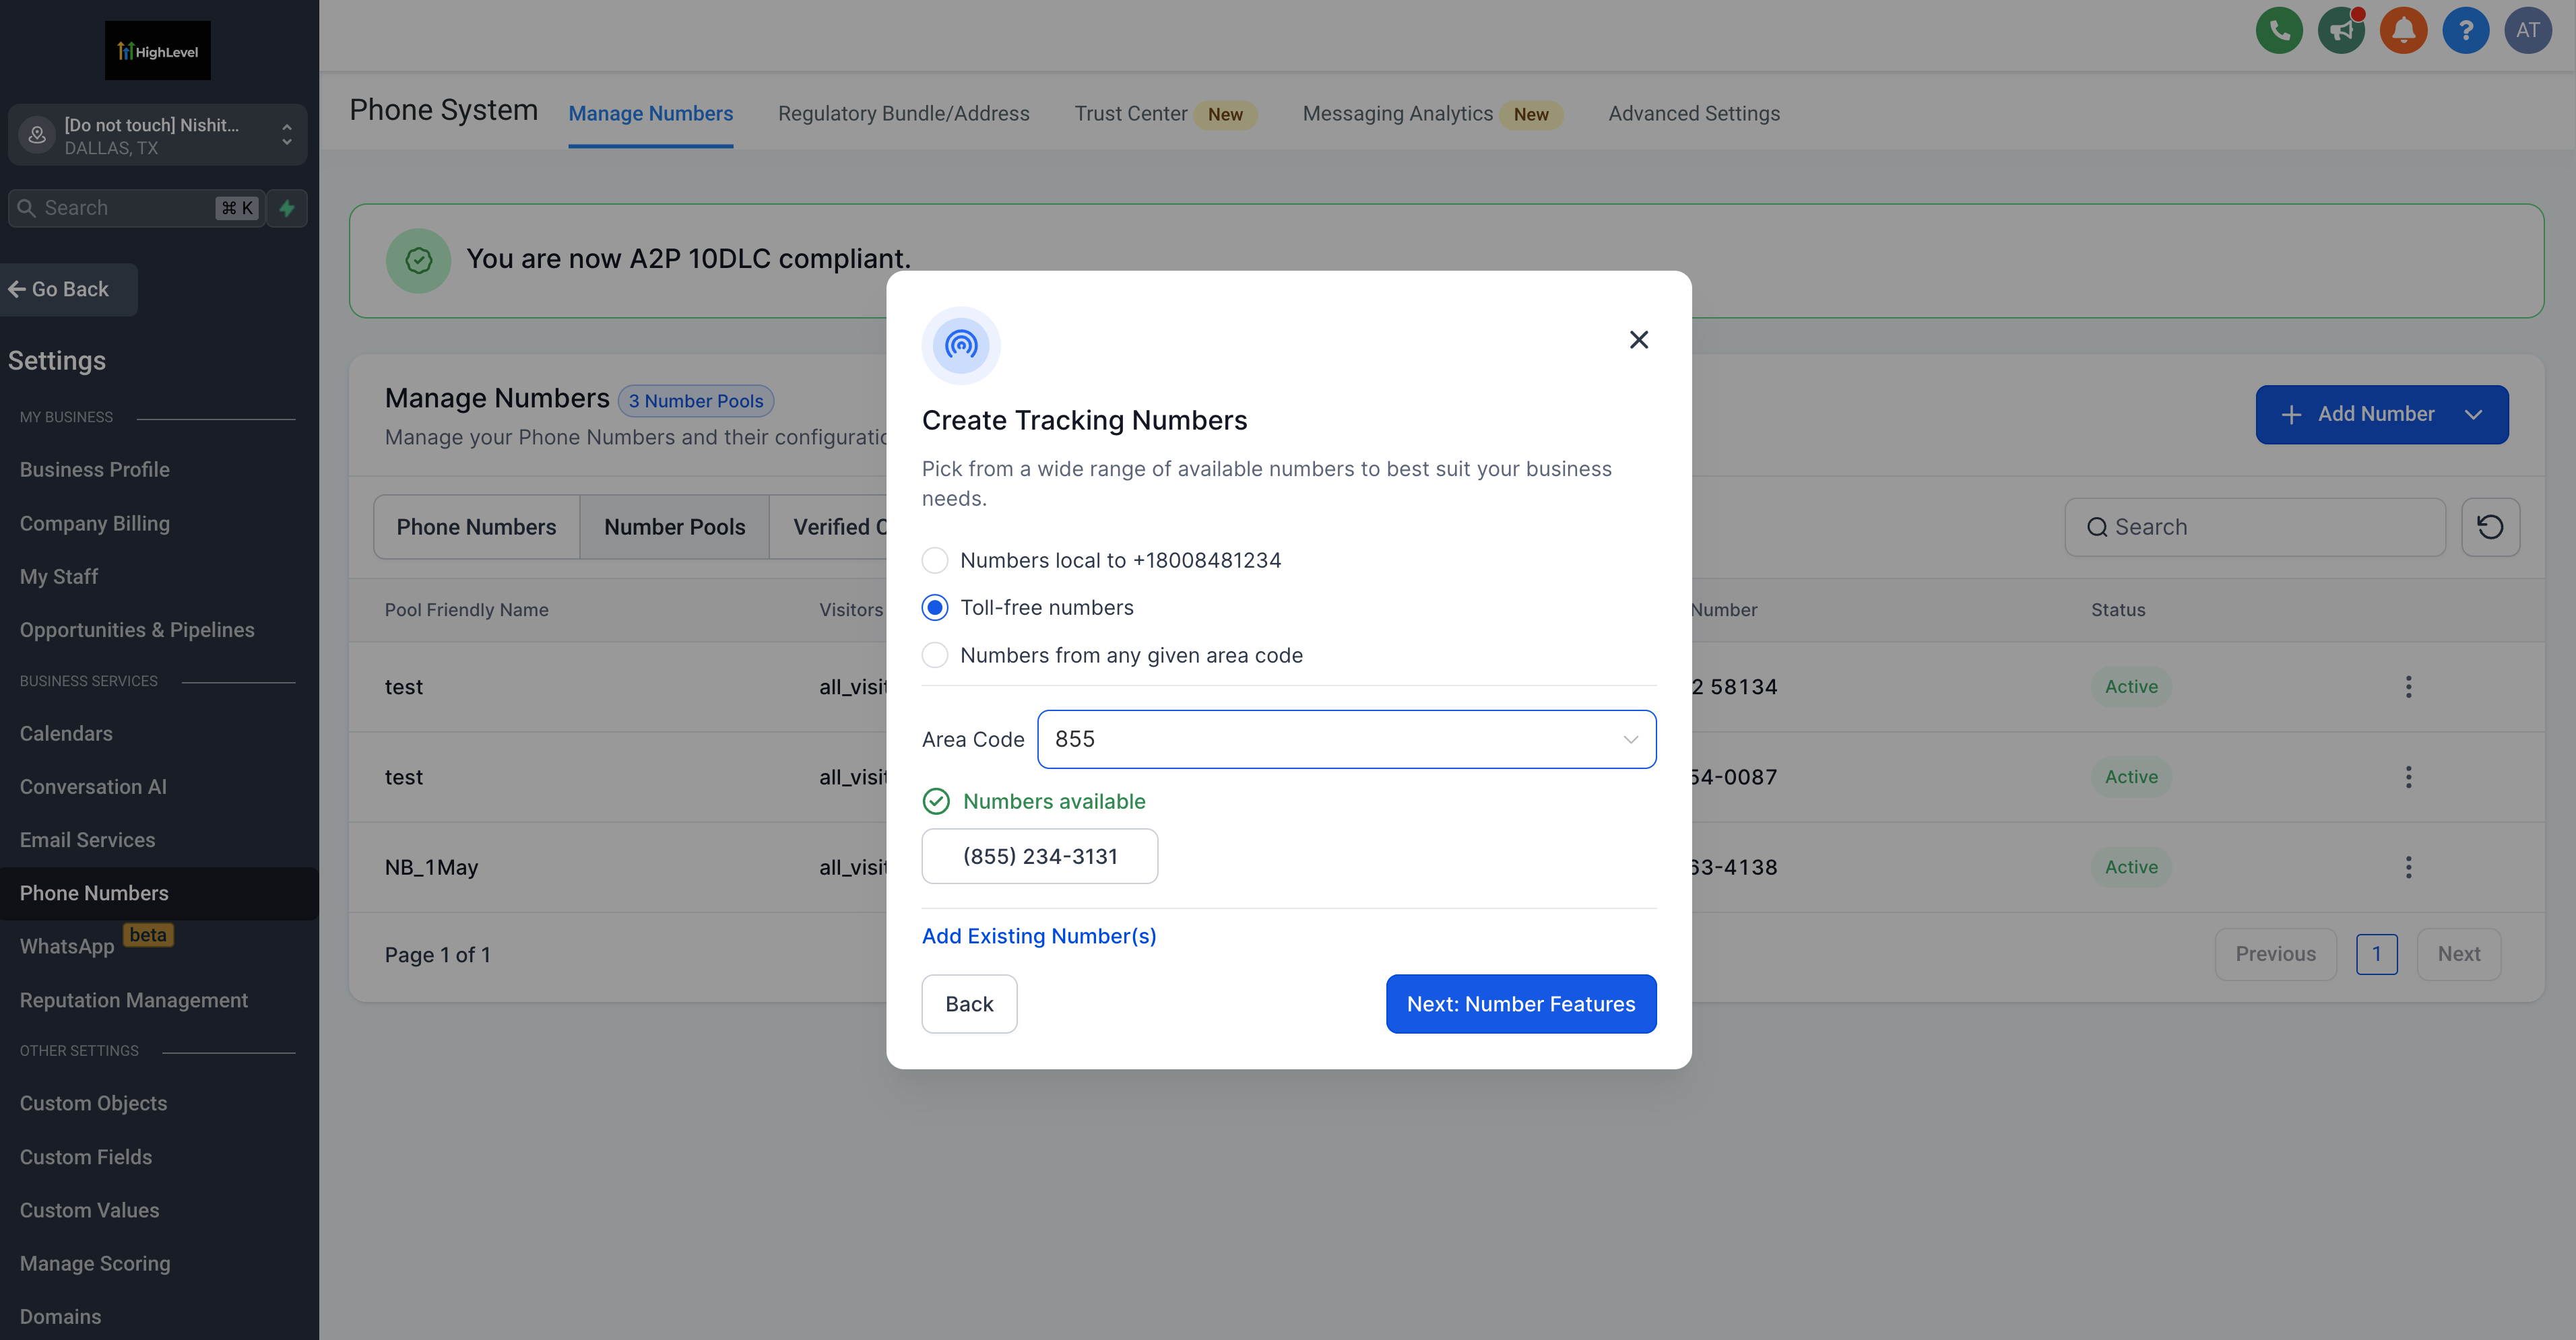Open Domains settings
This screenshot has height=1340, width=2576.
pyautogui.click(x=60, y=1316)
